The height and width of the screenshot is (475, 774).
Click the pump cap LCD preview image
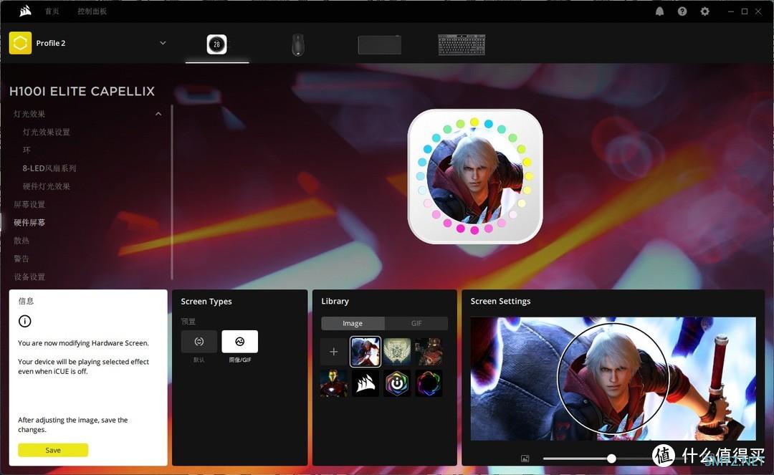coord(475,176)
